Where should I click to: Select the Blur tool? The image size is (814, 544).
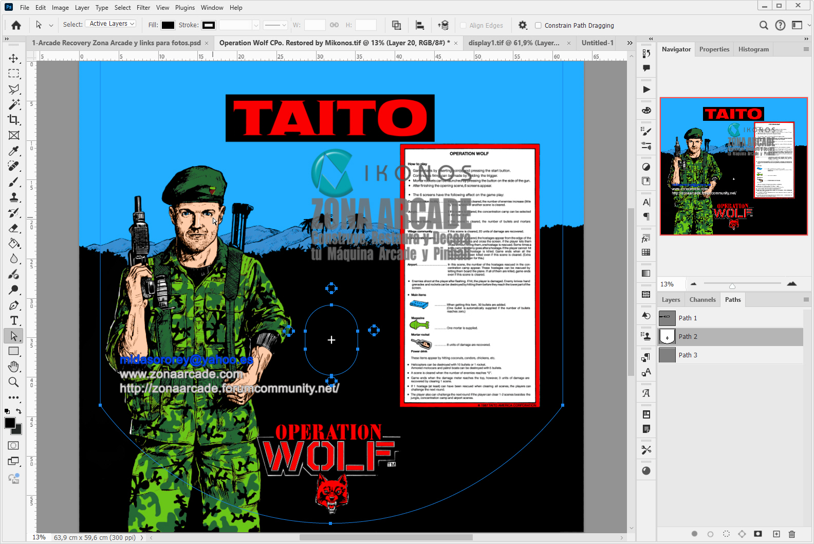[14, 259]
